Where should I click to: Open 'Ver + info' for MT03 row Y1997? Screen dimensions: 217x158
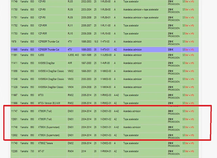tap(190, 95)
